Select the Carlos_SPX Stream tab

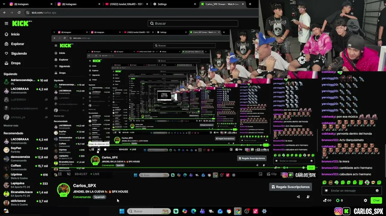[222, 4]
